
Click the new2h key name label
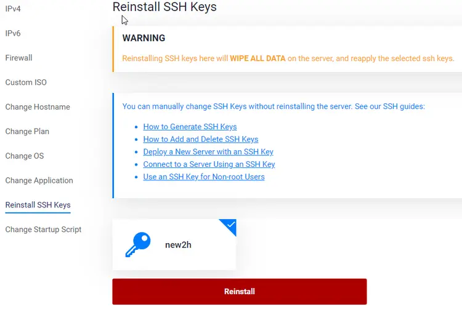click(178, 245)
